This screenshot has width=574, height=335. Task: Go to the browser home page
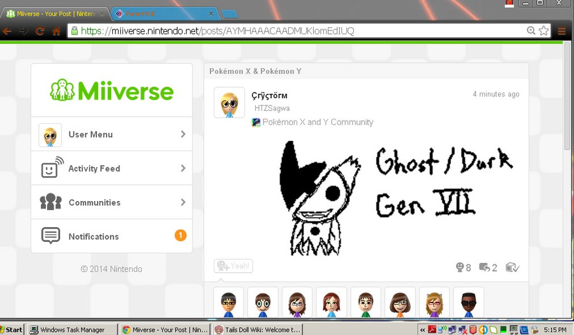pos(56,31)
